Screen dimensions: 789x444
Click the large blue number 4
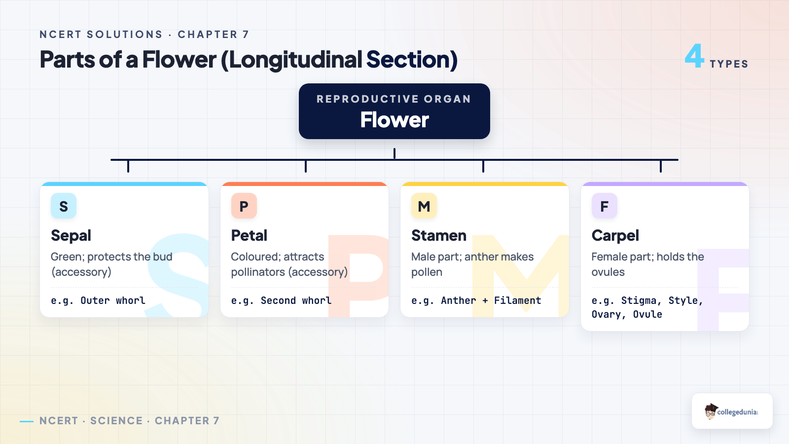(x=694, y=56)
